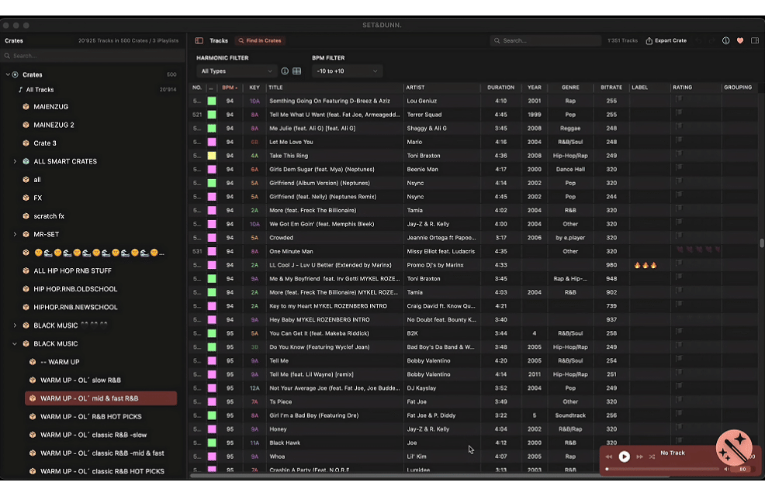Image resolution: width=765 pixels, height=496 pixels.
Task: Play the track with the play button
Action: tap(624, 456)
